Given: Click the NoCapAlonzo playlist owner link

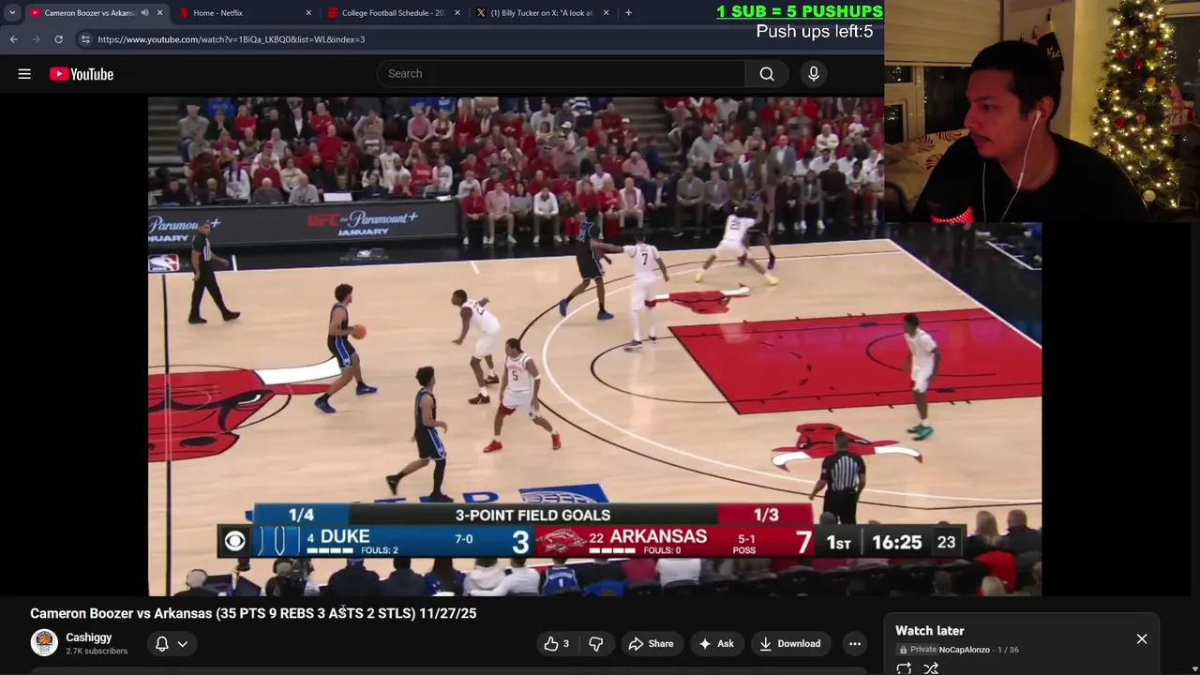Looking at the screenshot, I should click(965, 650).
